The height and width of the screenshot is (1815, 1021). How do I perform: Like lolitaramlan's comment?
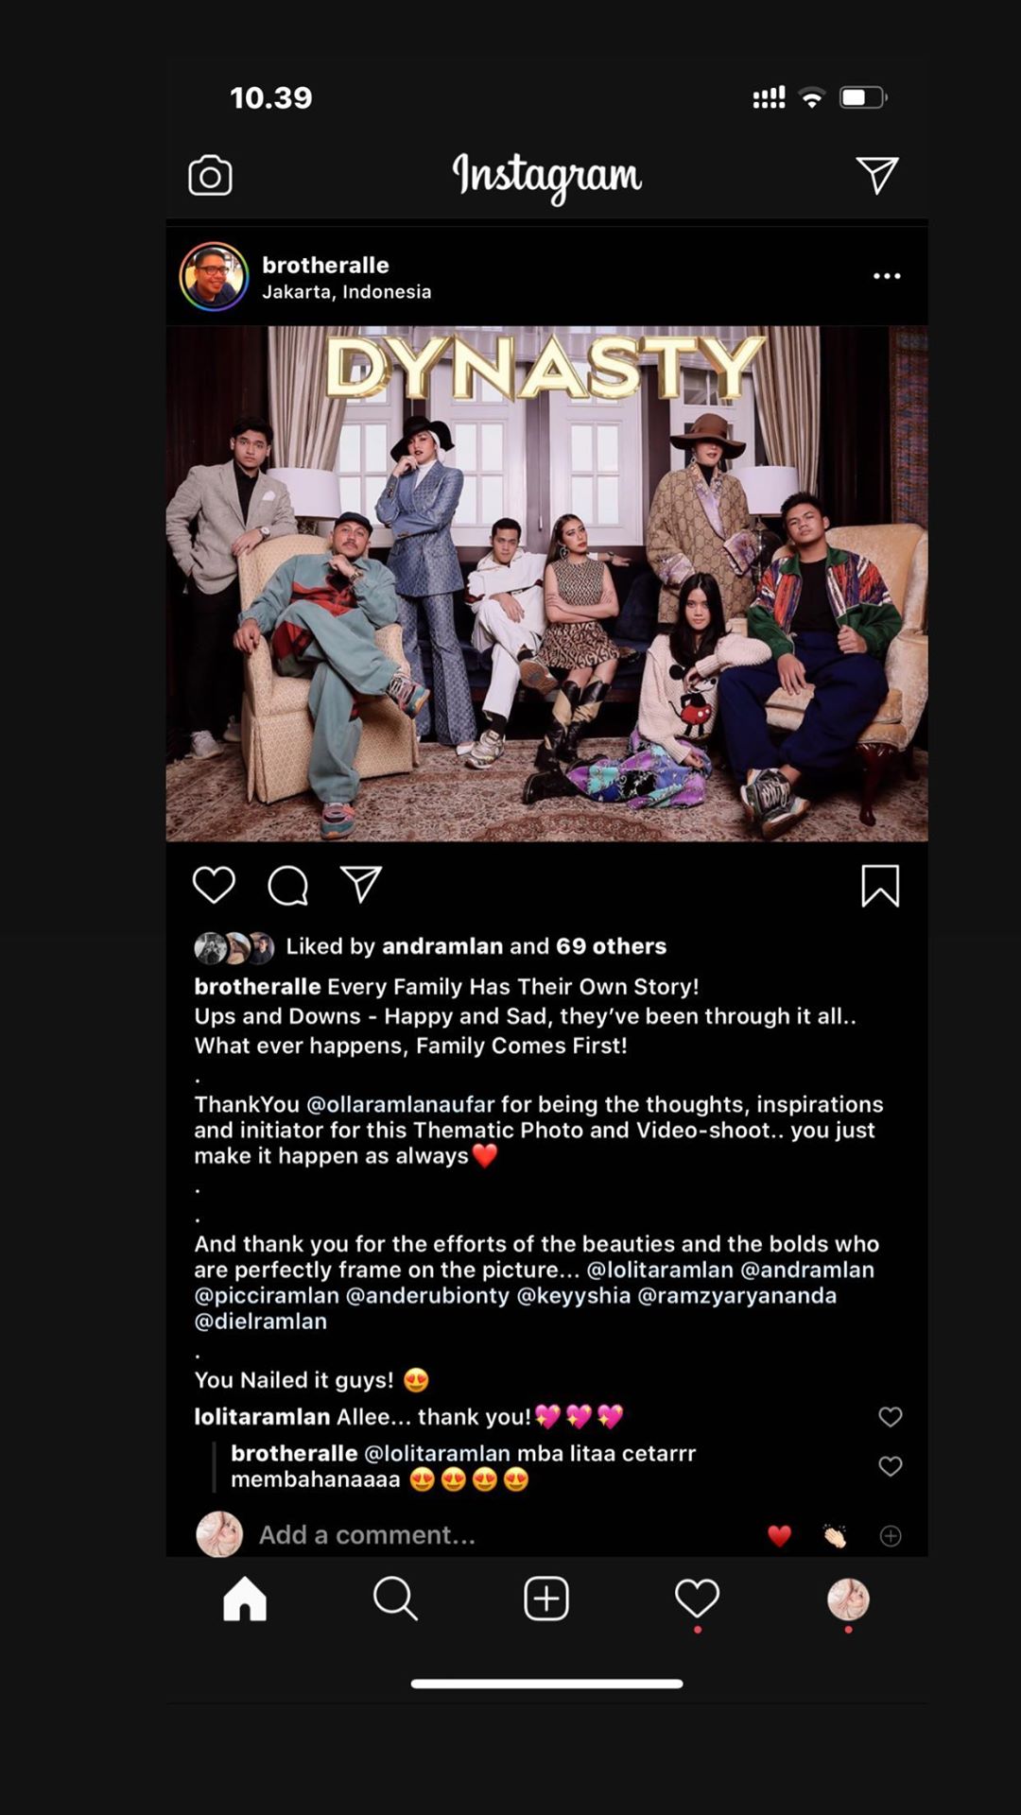[891, 1416]
